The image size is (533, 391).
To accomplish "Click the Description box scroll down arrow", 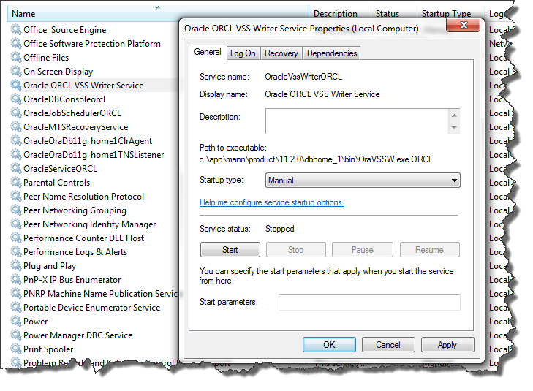I will 454,128.
